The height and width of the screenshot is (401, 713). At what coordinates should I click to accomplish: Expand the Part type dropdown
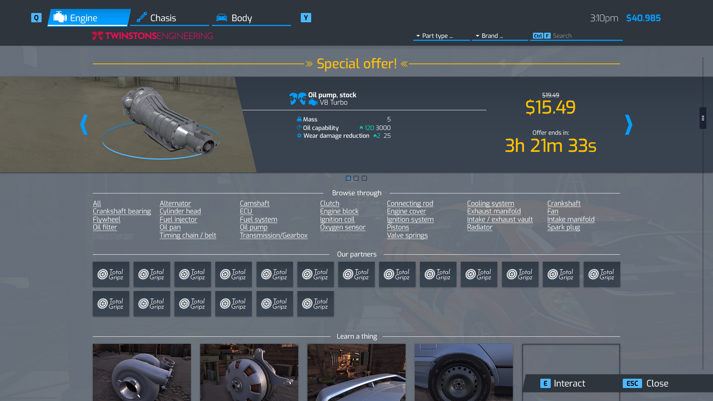pos(442,36)
